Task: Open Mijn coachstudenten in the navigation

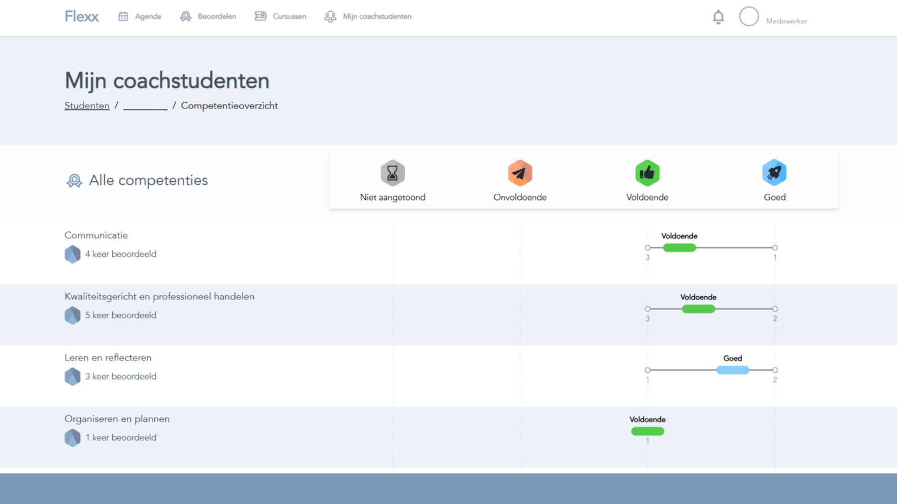Action: tap(368, 16)
